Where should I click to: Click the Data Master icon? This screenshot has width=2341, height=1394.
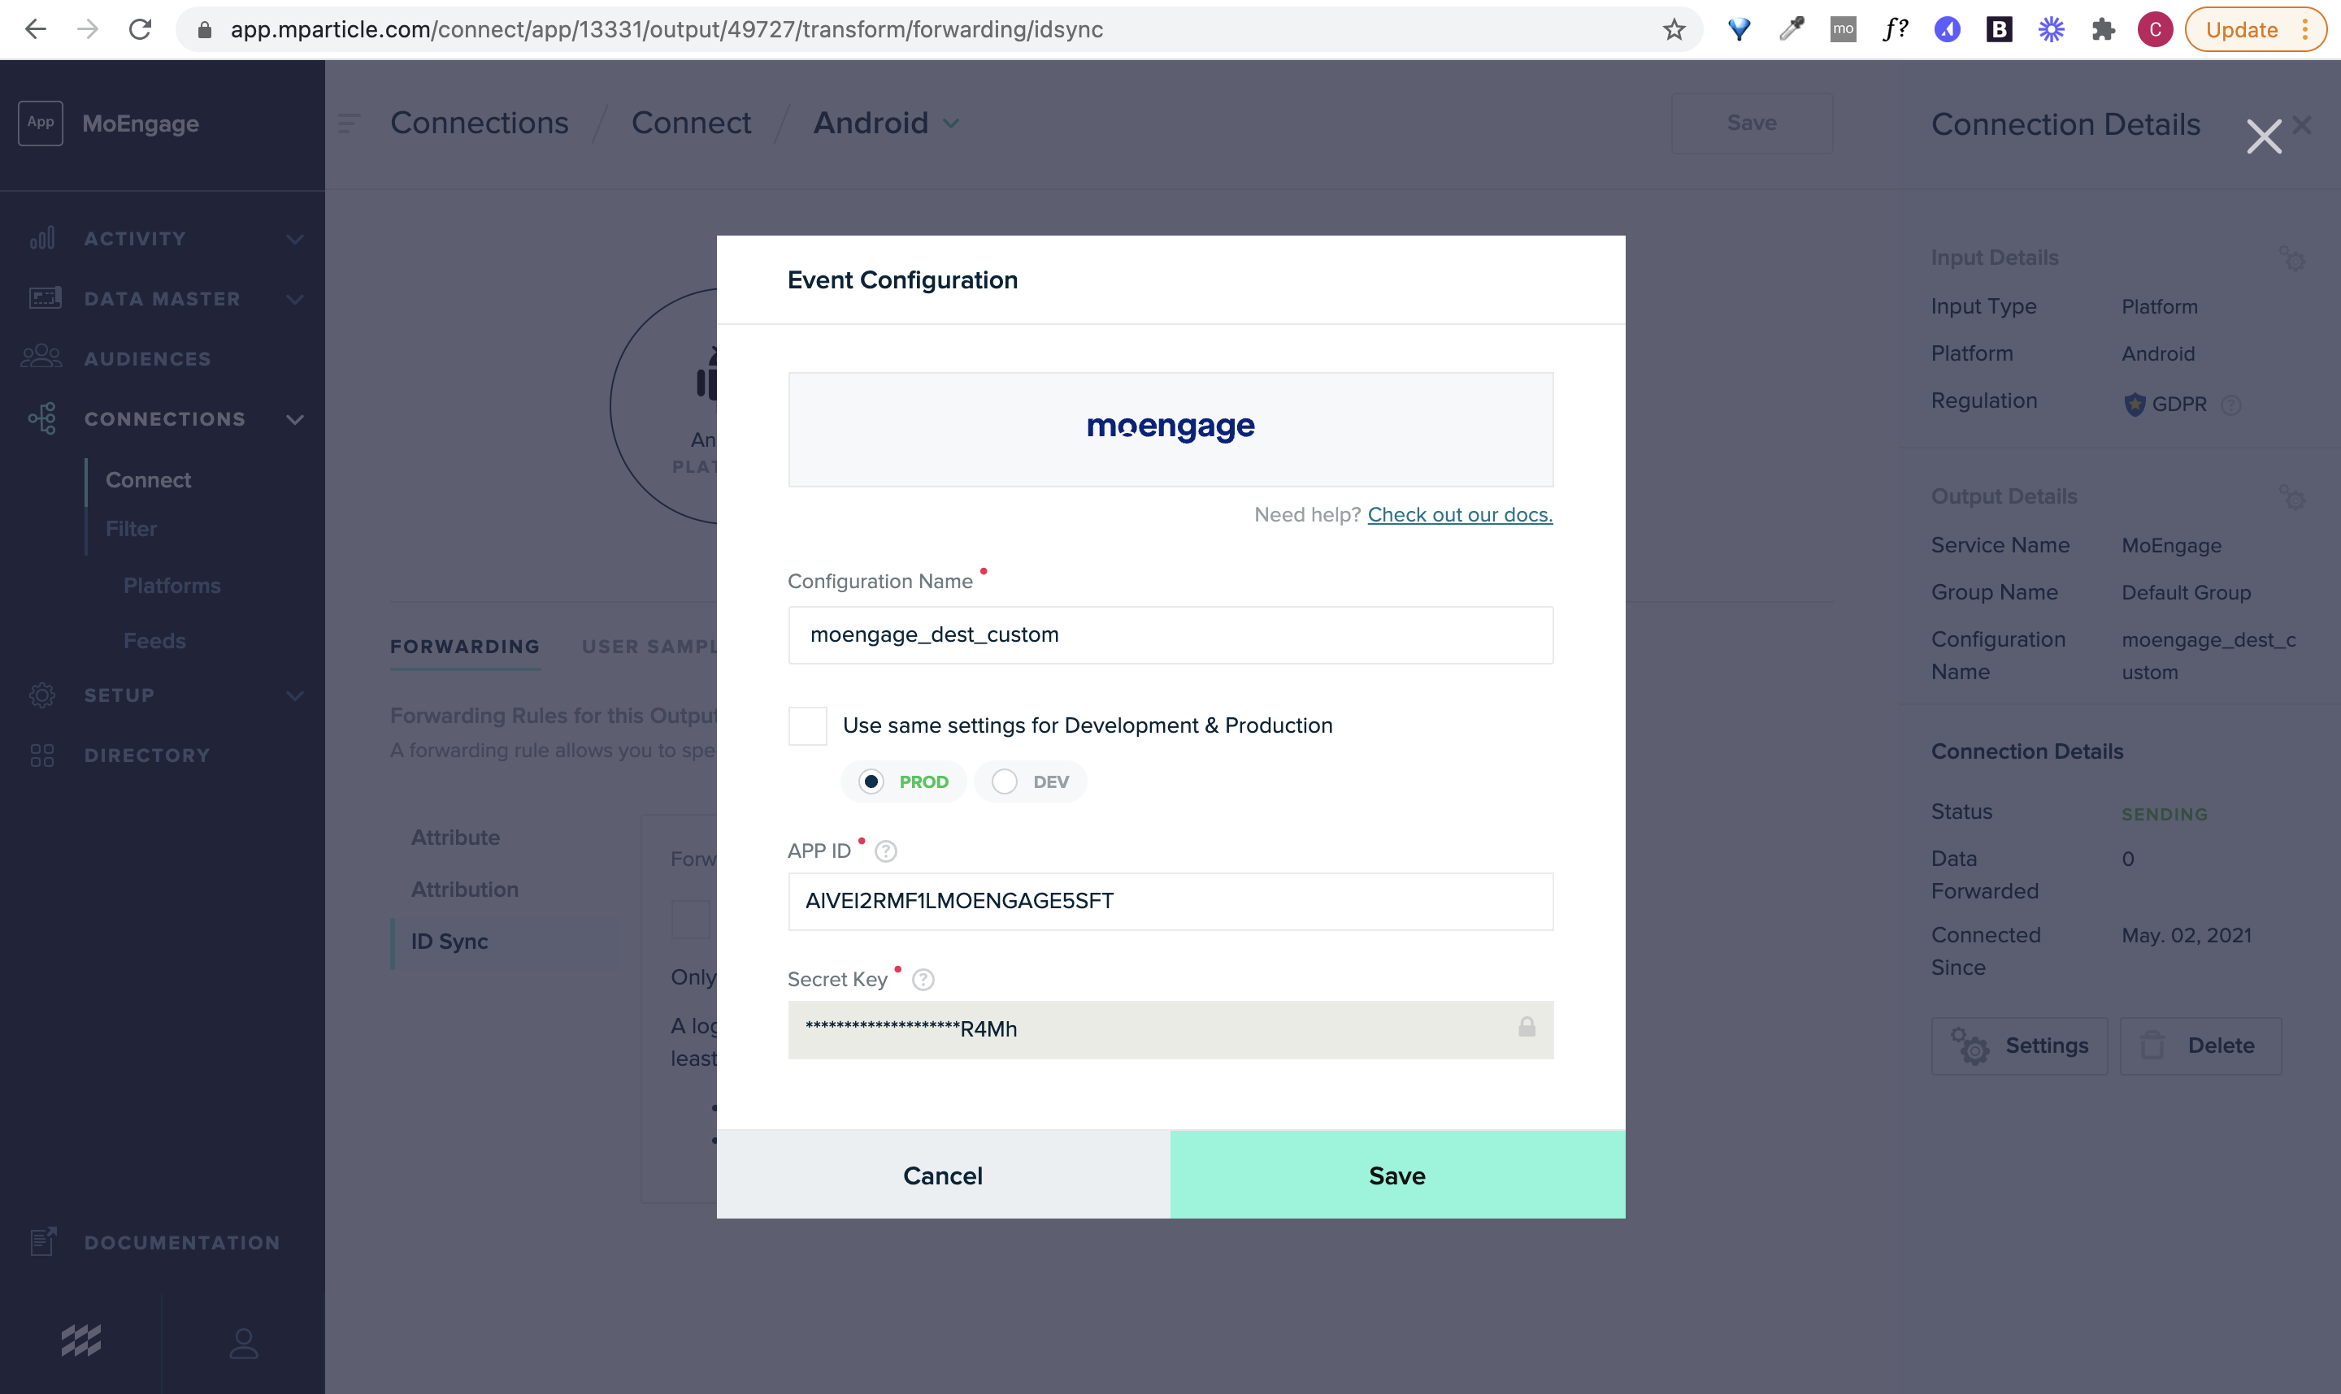pos(44,298)
